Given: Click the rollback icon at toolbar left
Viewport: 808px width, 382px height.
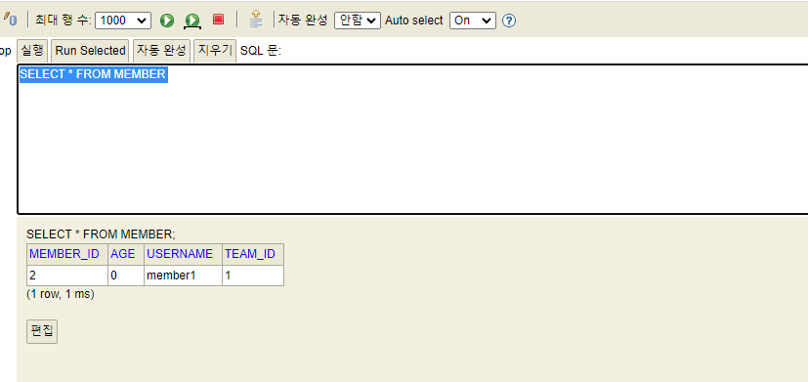Looking at the screenshot, I should coord(10,20).
